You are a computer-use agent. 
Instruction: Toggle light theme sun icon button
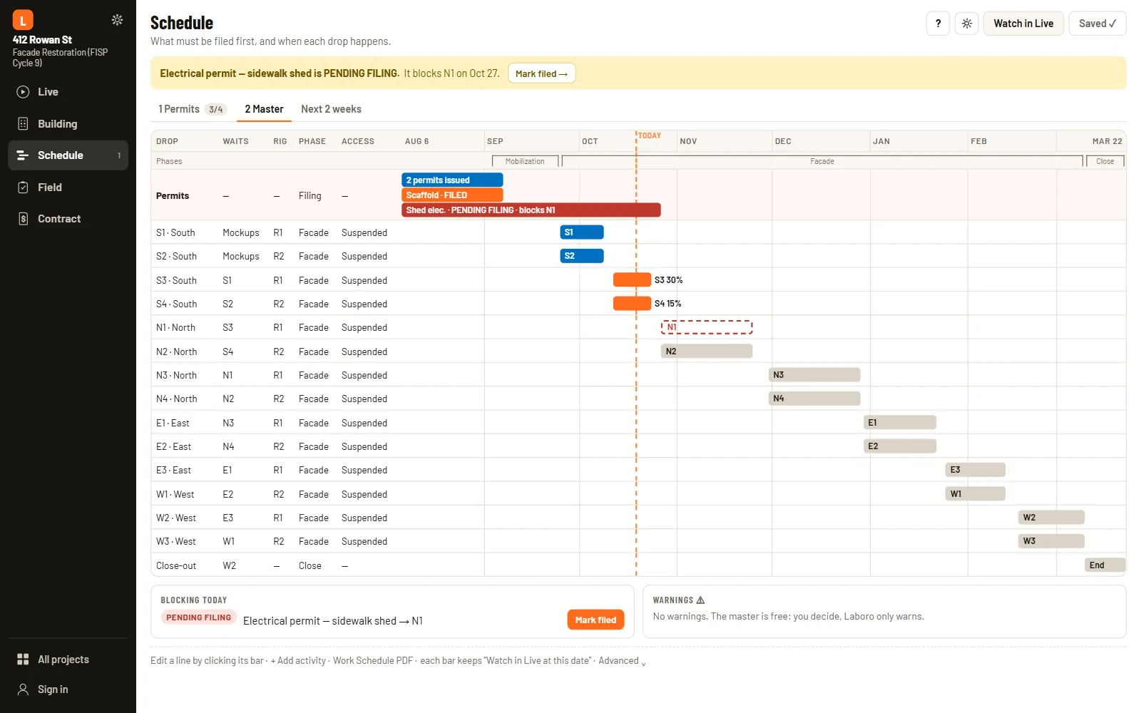point(966,24)
